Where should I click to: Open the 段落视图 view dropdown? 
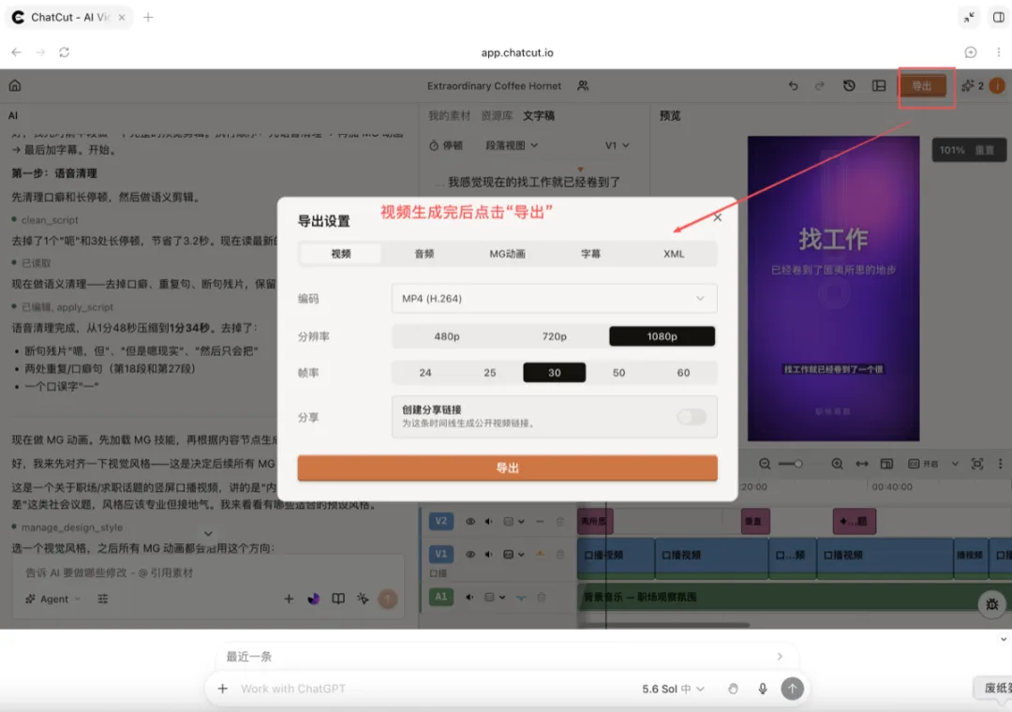512,145
